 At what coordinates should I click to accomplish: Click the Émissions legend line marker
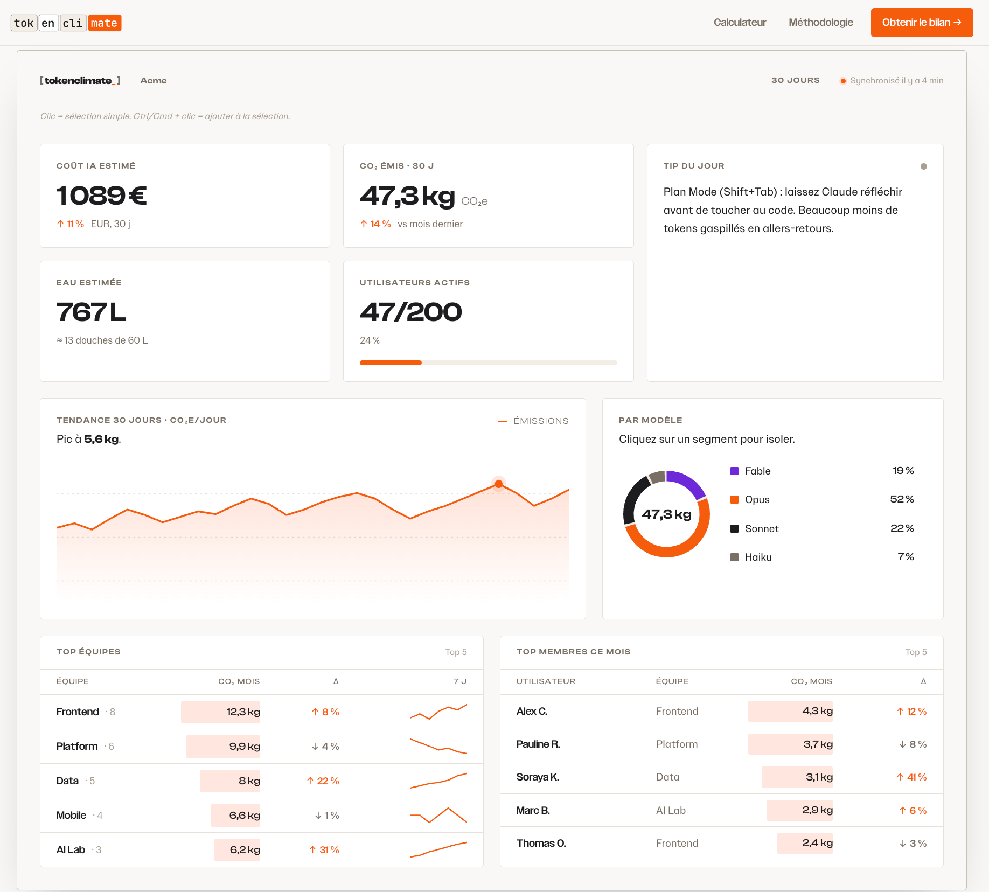(503, 421)
